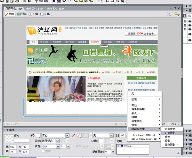The width and height of the screenshot is (192, 158).
Task: Open the 选项 (Options) submenu
Action: click(x=144, y=99)
